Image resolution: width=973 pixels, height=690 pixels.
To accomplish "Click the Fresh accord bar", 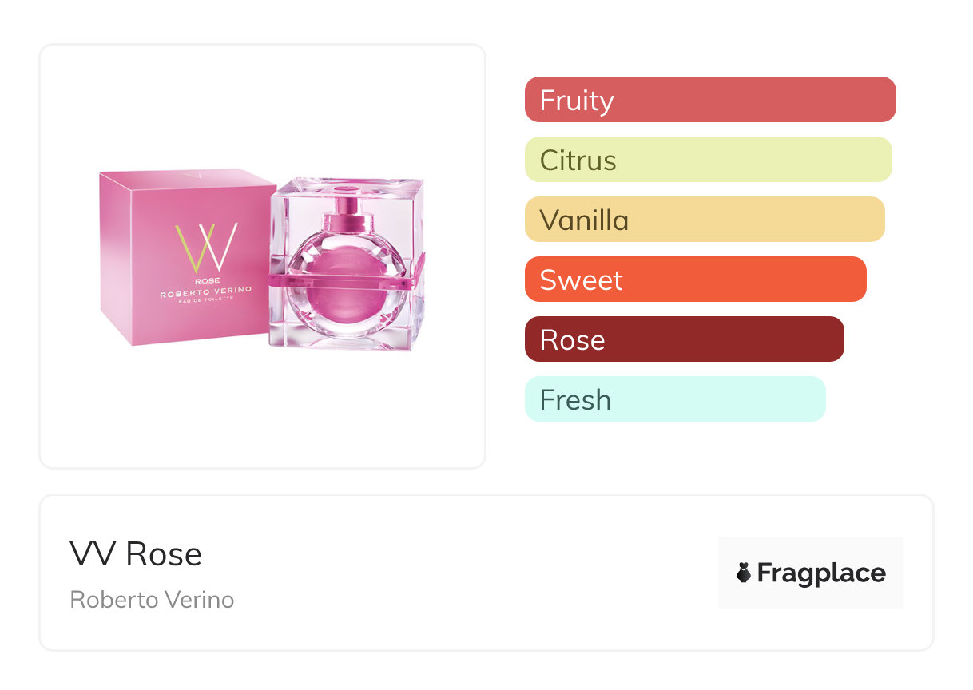I will coord(674,399).
